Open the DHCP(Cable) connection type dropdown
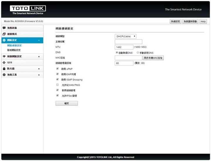Image resolution: width=211 pixels, height=161 pixels. click(x=125, y=36)
